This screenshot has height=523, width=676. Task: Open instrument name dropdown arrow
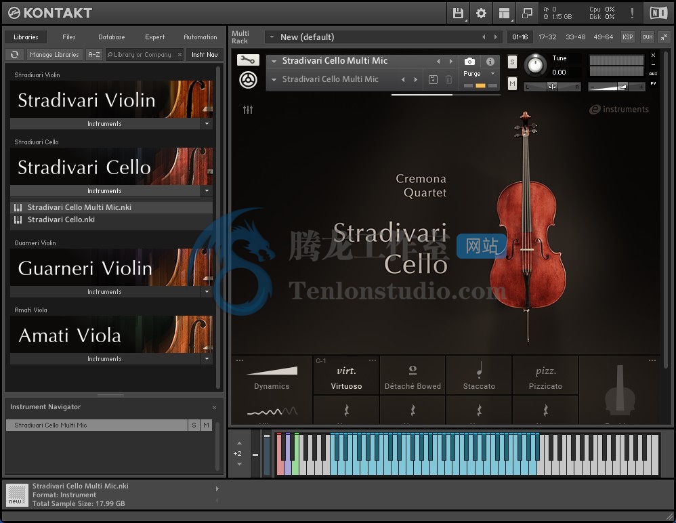pos(274,61)
